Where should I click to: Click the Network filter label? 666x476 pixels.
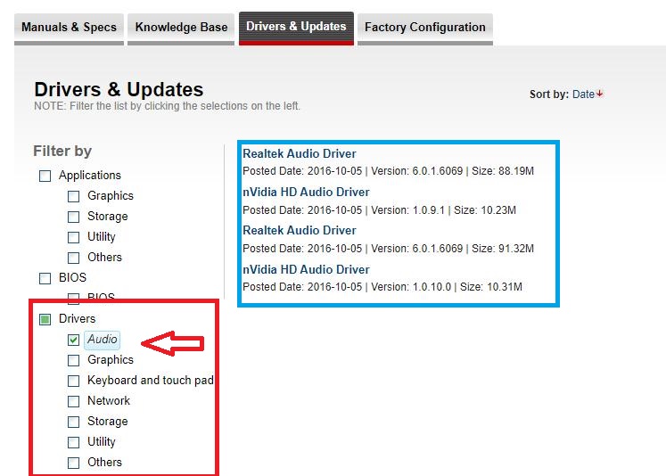109,401
